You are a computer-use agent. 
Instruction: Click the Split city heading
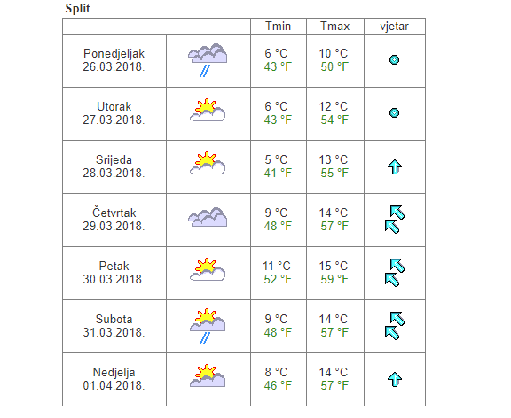77,8
